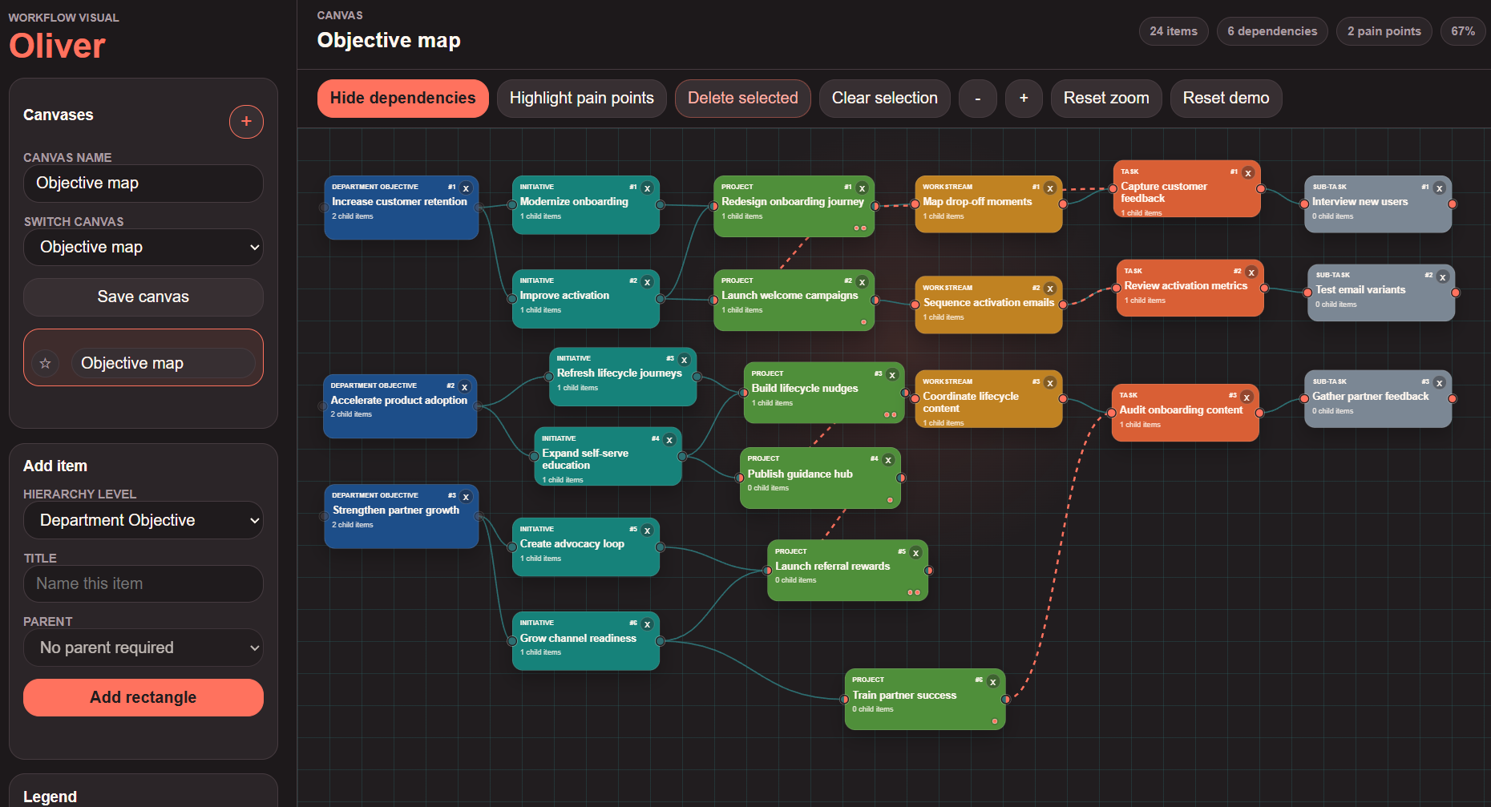Remove the Expand self-serve education card

point(669,440)
